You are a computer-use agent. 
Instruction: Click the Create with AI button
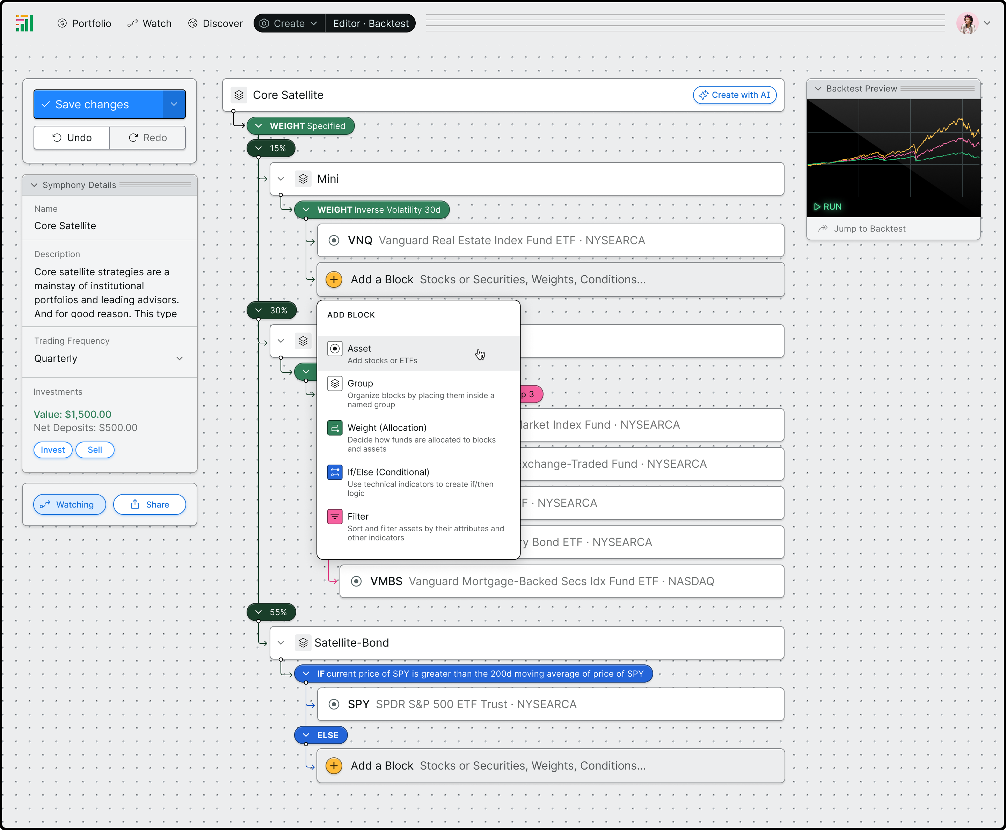(x=734, y=94)
